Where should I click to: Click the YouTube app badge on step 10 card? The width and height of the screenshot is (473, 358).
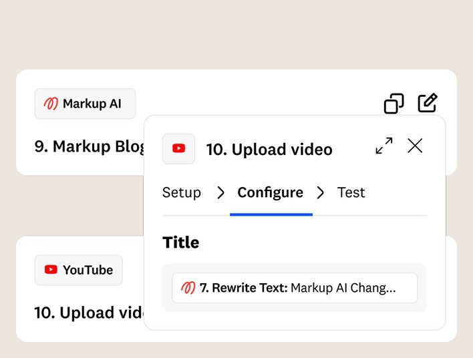coord(79,270)
